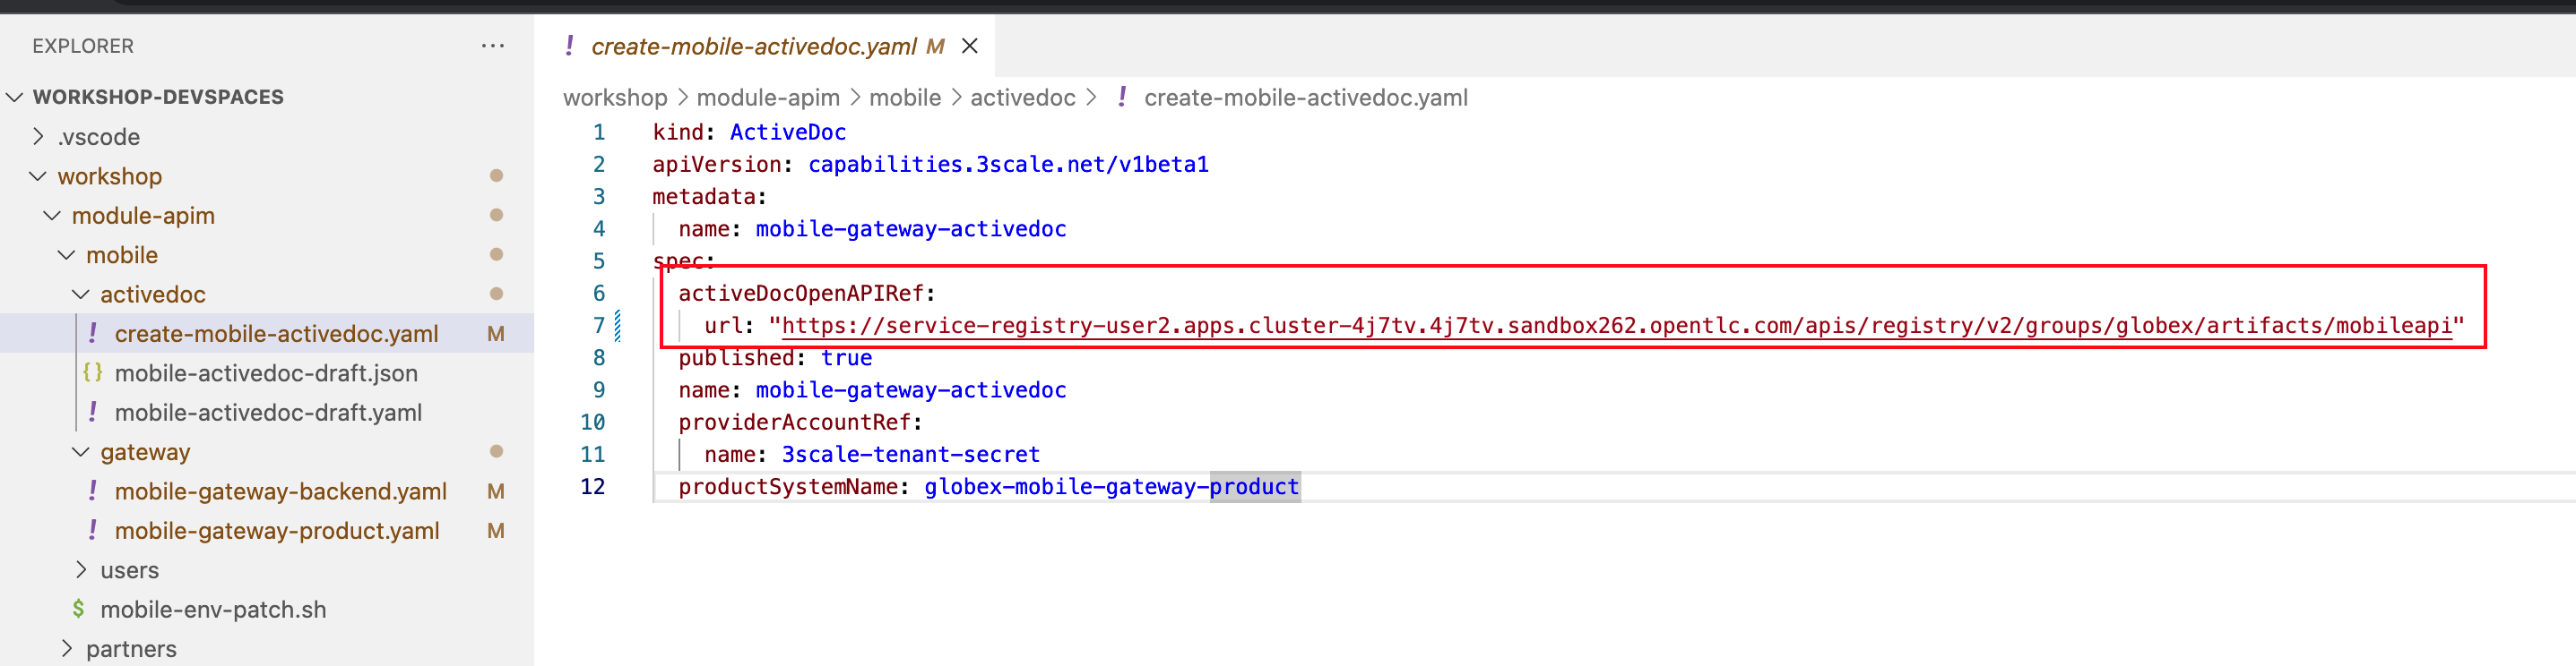Screen dimensions: 2576x666
Task: Click the YAML icon in the breadcrumb
Action: pyautogui.click(x=1122, y=96)
